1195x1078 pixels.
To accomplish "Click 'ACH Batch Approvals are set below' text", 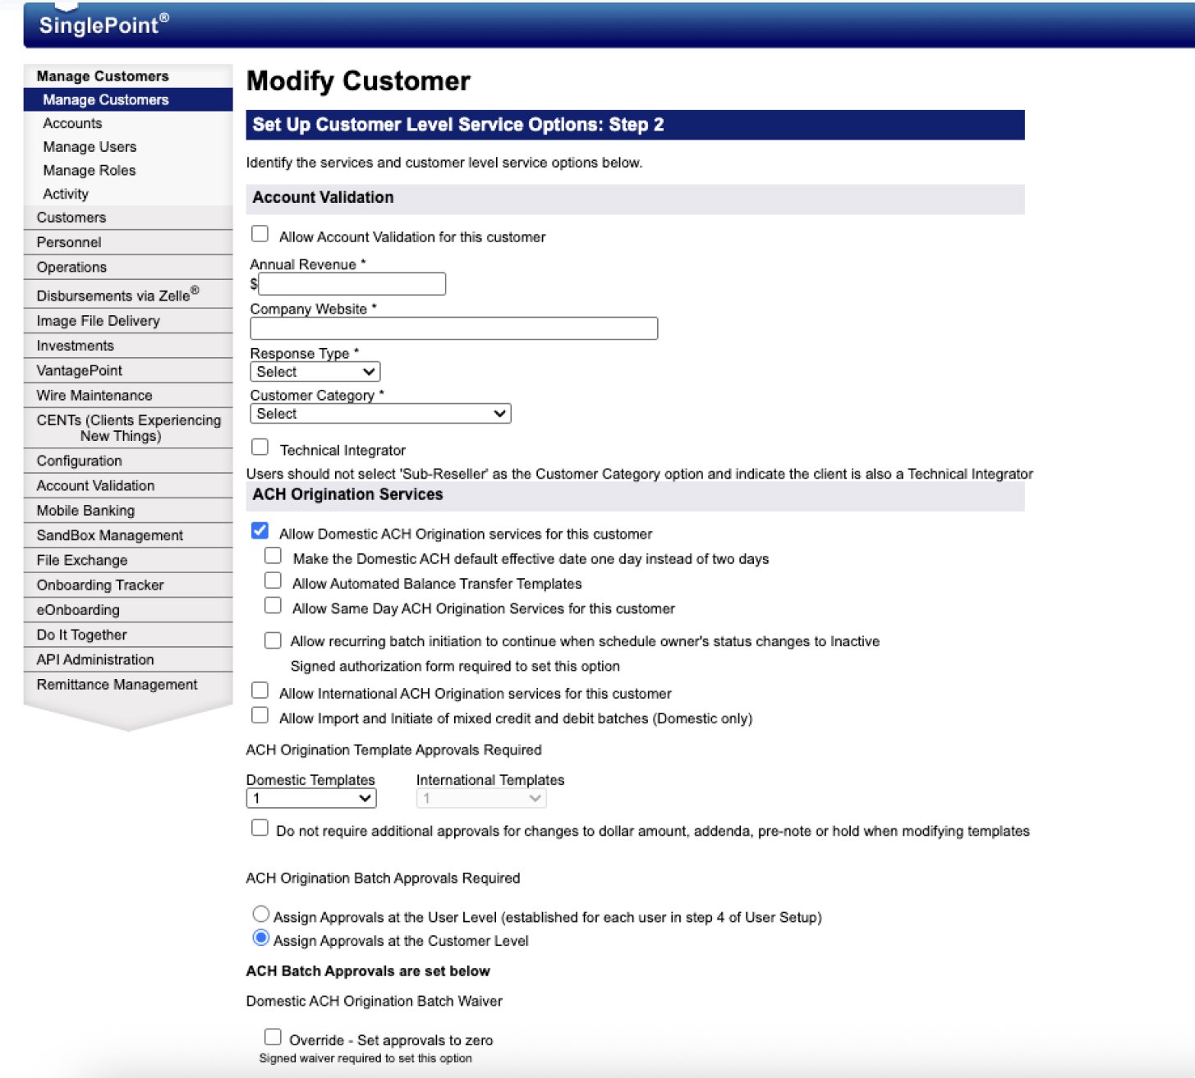I will click(x=368, y=970).
